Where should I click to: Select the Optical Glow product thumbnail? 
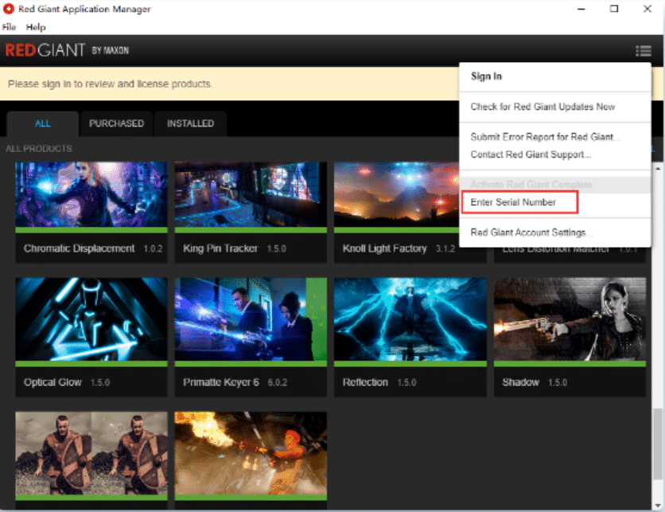point(91,319)
